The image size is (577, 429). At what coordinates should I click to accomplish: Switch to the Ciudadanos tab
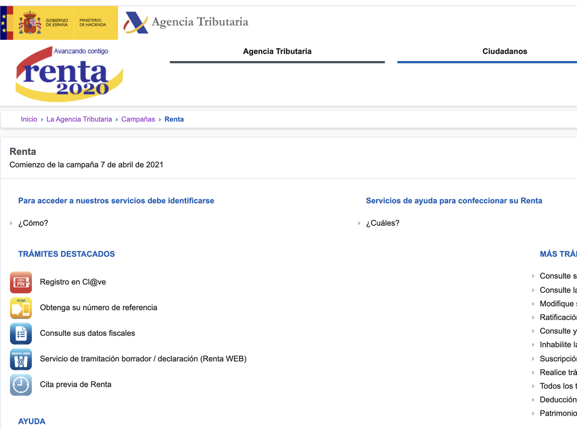tap(505, 51)
